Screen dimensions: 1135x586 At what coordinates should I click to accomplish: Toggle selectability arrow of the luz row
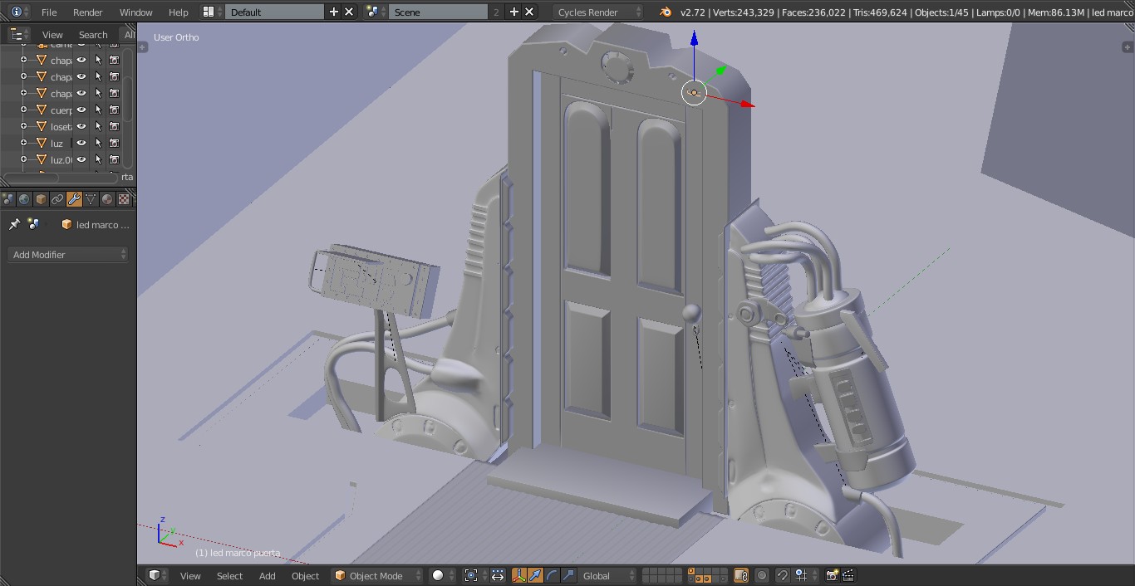pyautogui.click(x=98, y=143)
